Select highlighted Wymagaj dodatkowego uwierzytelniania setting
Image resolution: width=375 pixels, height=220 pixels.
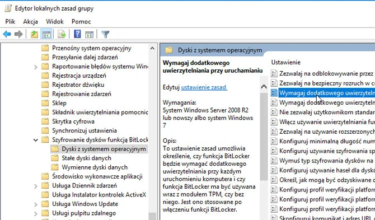pyautogui.click(x=327, y=93)
